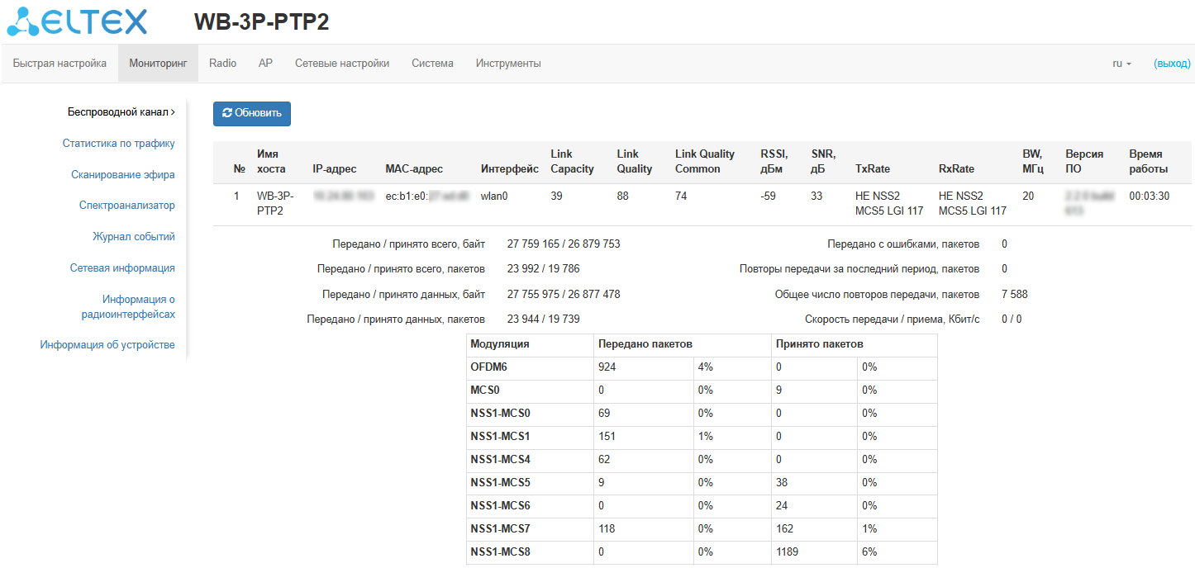Open the Система tab
This screenshot has height=568, width=1195.
click(432, 64)
